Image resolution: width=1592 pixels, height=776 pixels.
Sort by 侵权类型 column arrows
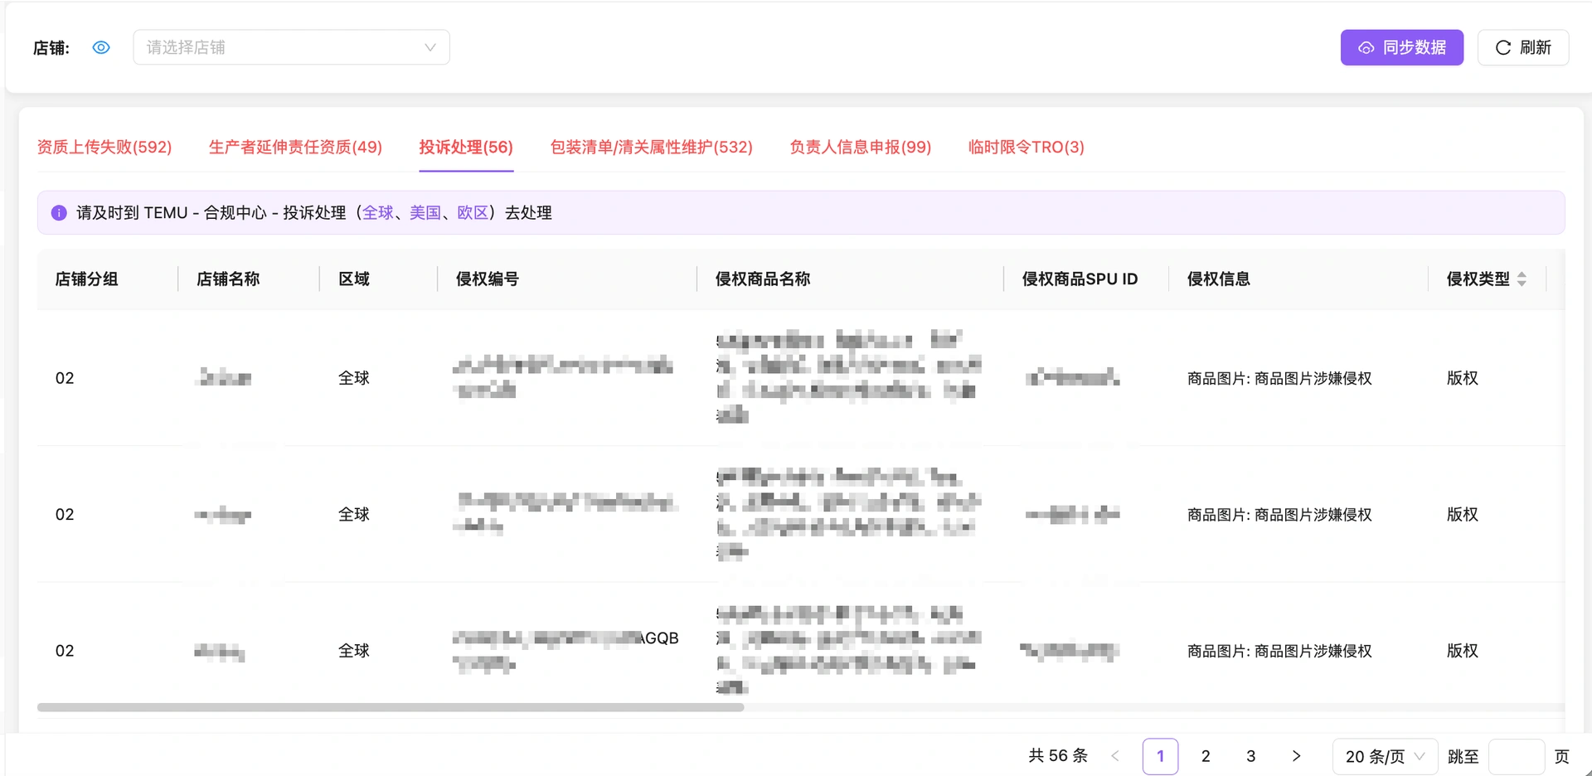click(1522, 279)
